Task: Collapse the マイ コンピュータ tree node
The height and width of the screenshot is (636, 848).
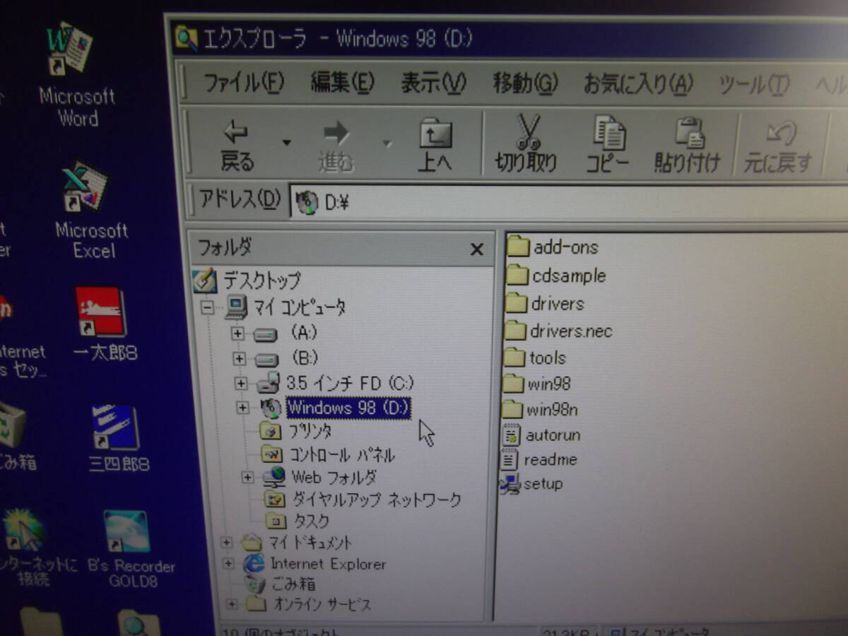Action: pyautogui.click(x=208, y=307)
